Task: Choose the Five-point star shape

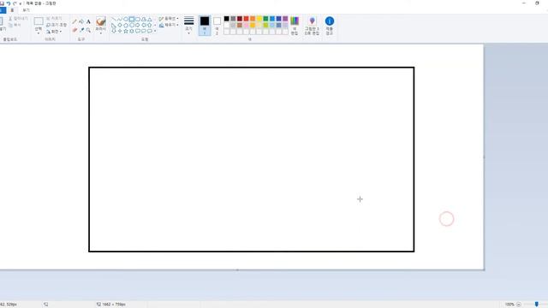Action: coord(126,31)
